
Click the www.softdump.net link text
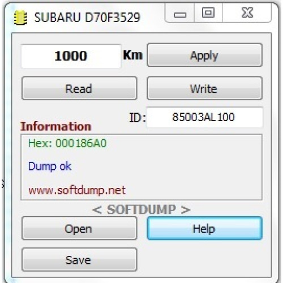coord(77,190)
